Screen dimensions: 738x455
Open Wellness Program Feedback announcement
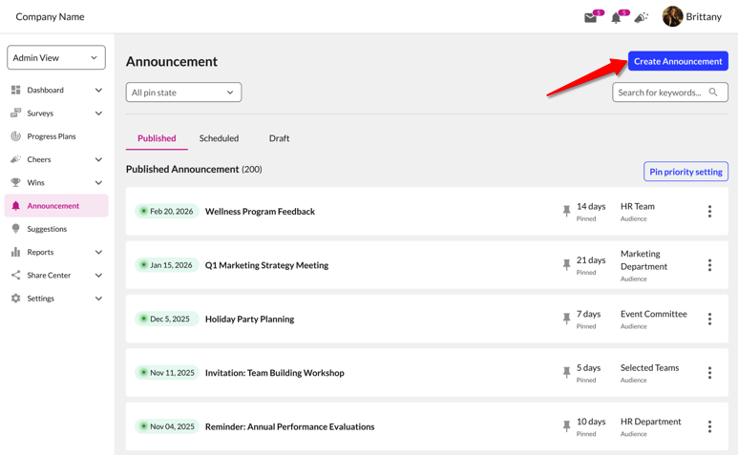260,211
